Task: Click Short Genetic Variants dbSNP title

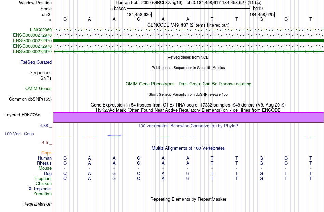Action: click(x=188, y=95)
